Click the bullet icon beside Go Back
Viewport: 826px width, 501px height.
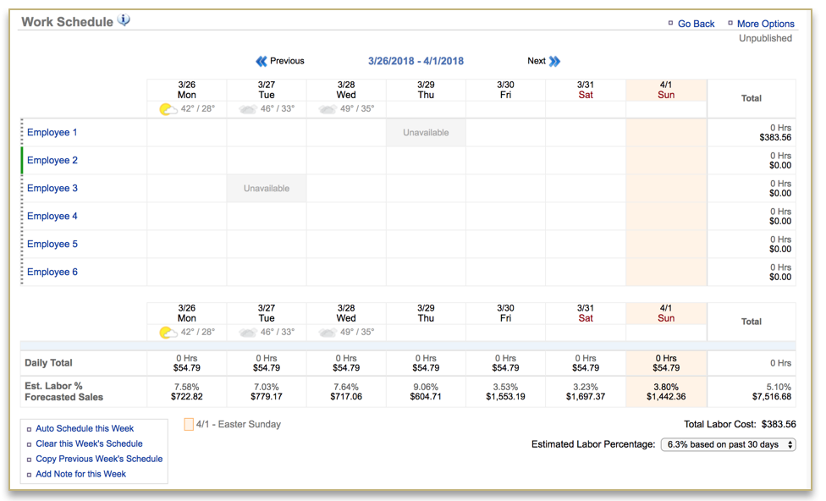(x=671, y=24)
